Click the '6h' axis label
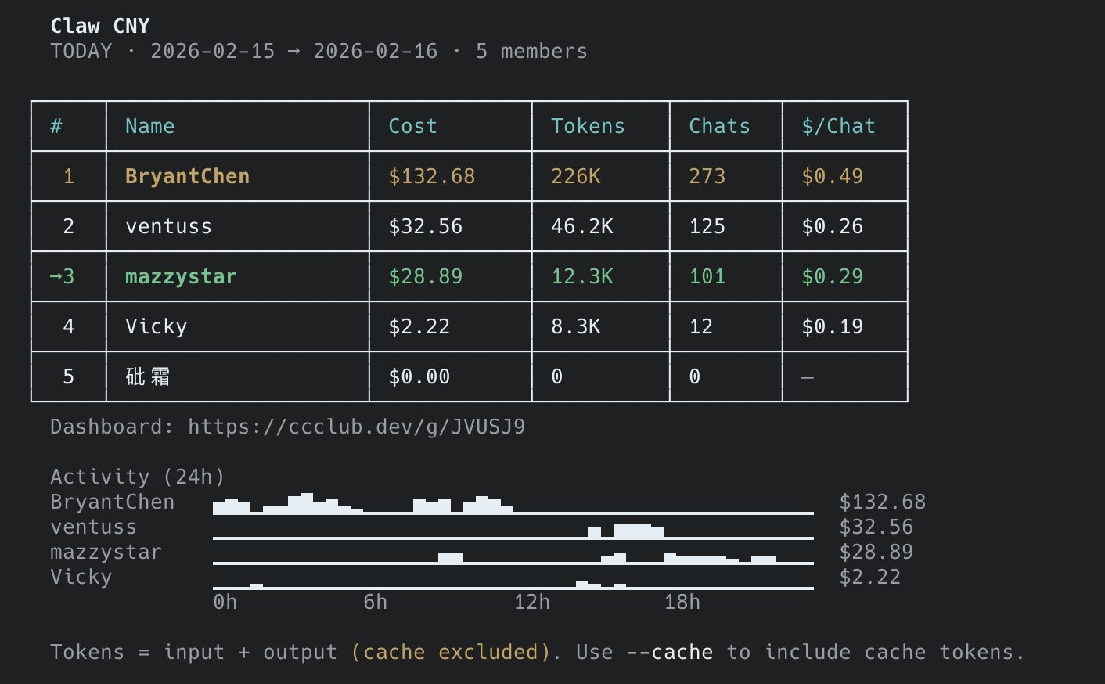Screen dimensions: 1105x684 (376, 602)
